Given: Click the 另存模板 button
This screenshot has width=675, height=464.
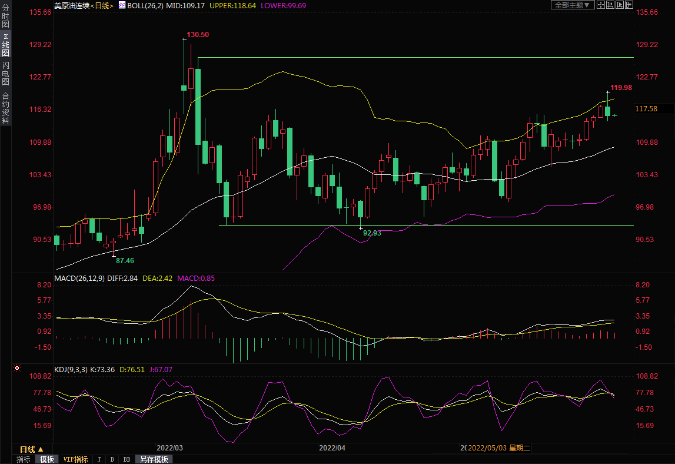Looking at the screenshot, I should [154, 459].
